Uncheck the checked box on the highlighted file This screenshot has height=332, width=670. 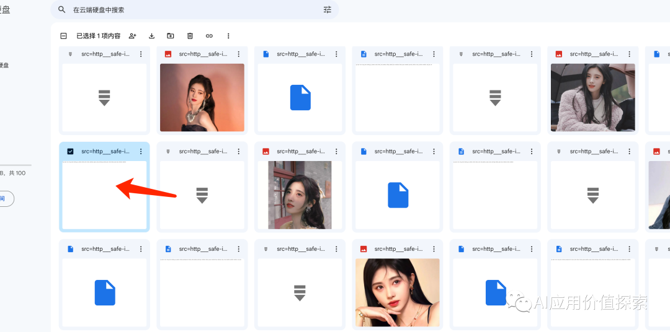[x=71, y=152]
